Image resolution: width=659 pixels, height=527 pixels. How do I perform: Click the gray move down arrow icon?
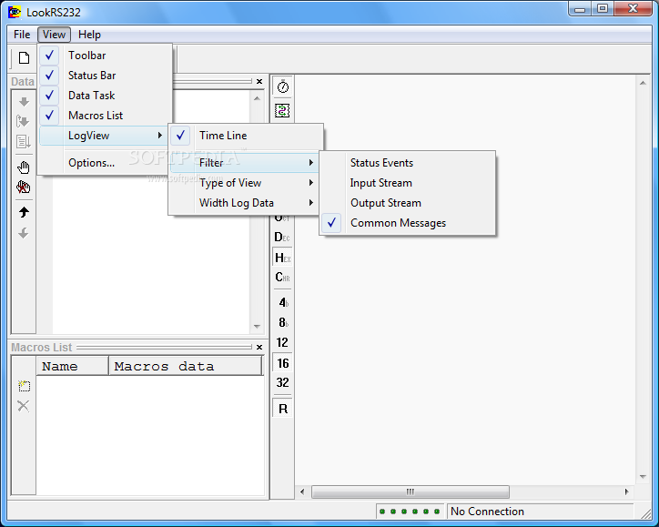(x=24, y=233)
